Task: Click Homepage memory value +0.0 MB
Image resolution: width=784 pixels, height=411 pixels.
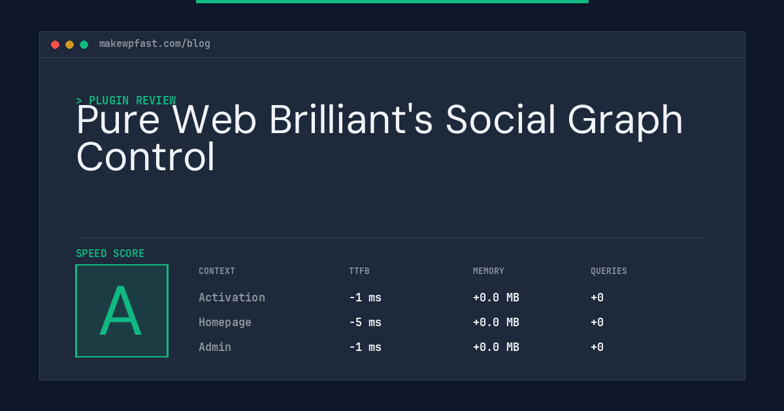Action: pyautogui.click(x=496, y=322)
